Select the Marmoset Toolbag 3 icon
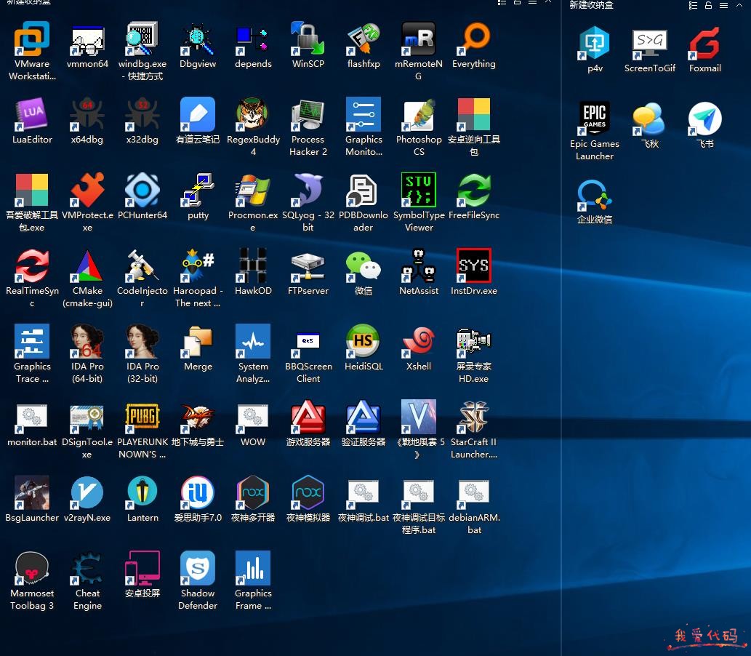 pyautogui.click(x=32, y=568)
